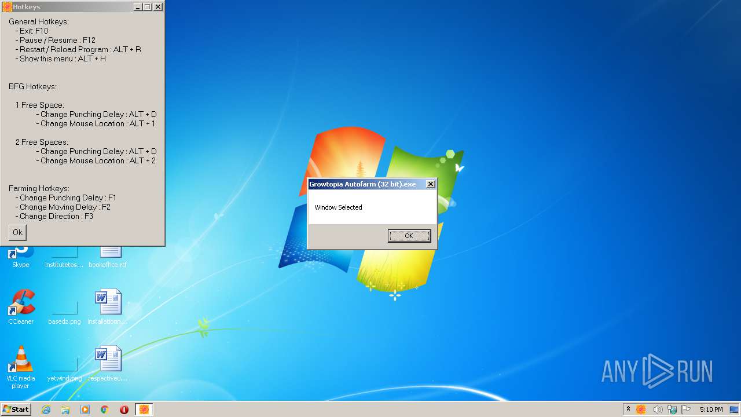The height and width of the screenshot is (417, 741).
Task: Click 'Restart / Reload Program : ALT + R' line
Action: (78, 49)
